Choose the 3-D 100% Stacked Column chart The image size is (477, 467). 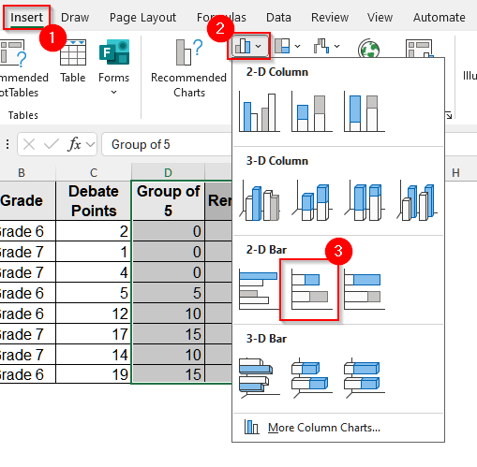coord(365,200)
